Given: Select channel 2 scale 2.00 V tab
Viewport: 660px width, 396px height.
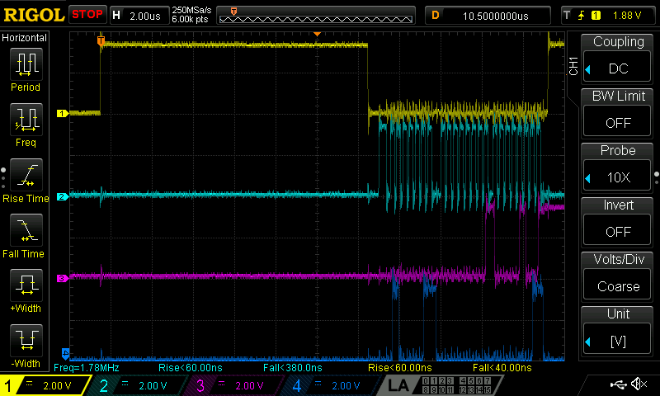Looking at the screenshot, I should coord(139,385).
